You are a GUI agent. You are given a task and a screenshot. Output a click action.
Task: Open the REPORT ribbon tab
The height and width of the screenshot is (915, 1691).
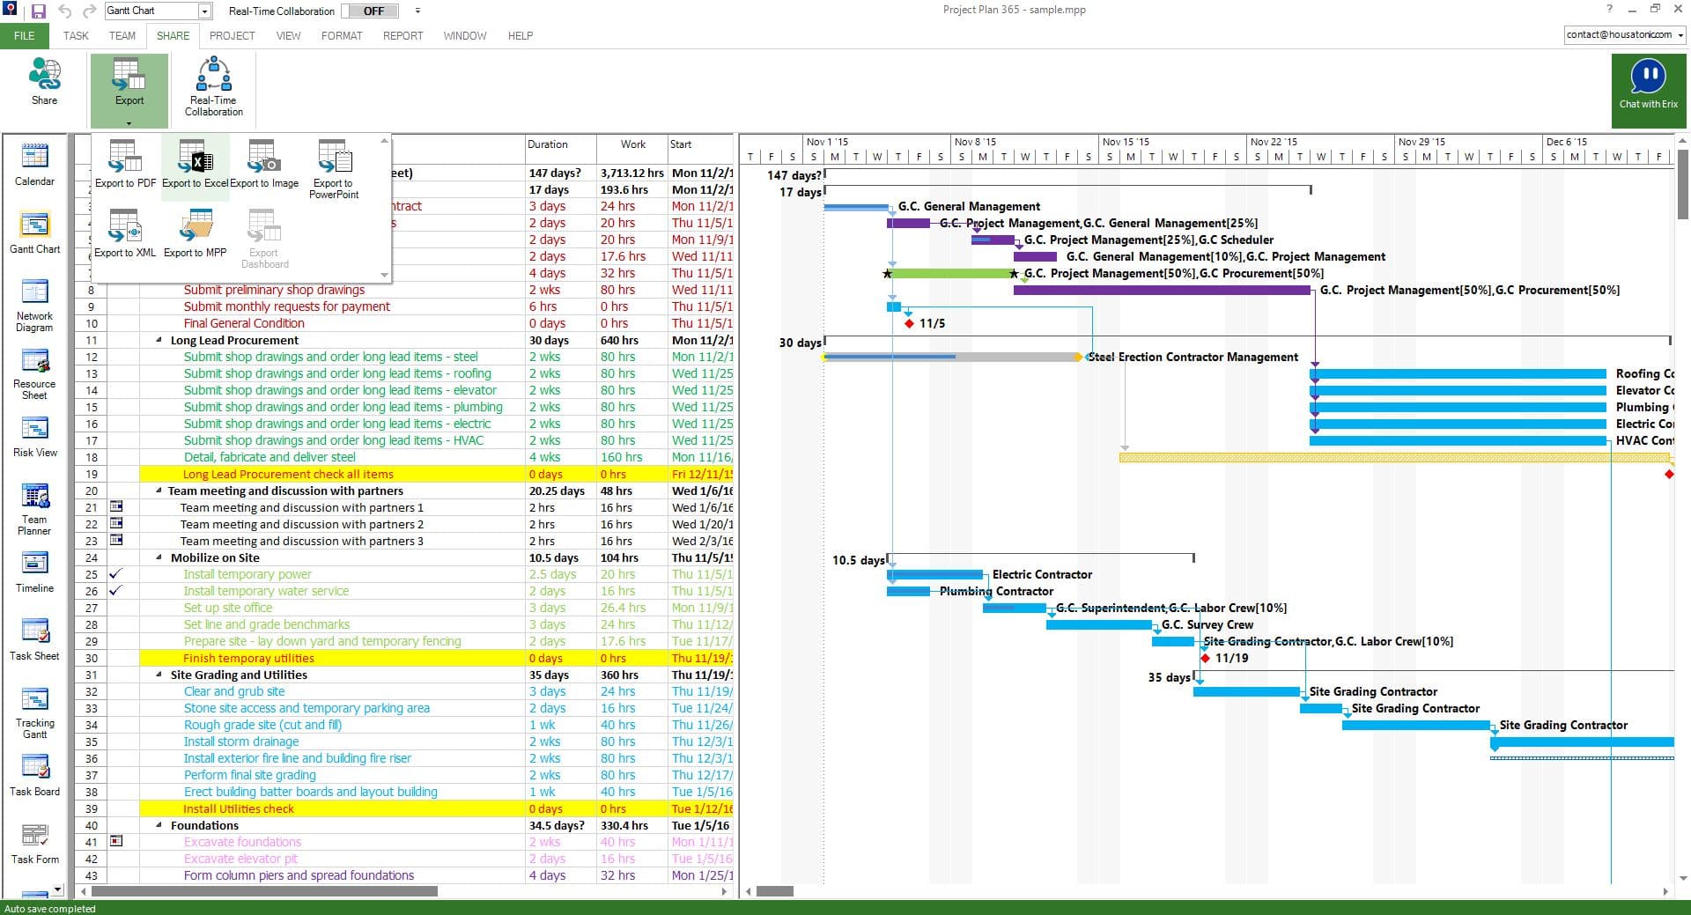pos(402,36)
